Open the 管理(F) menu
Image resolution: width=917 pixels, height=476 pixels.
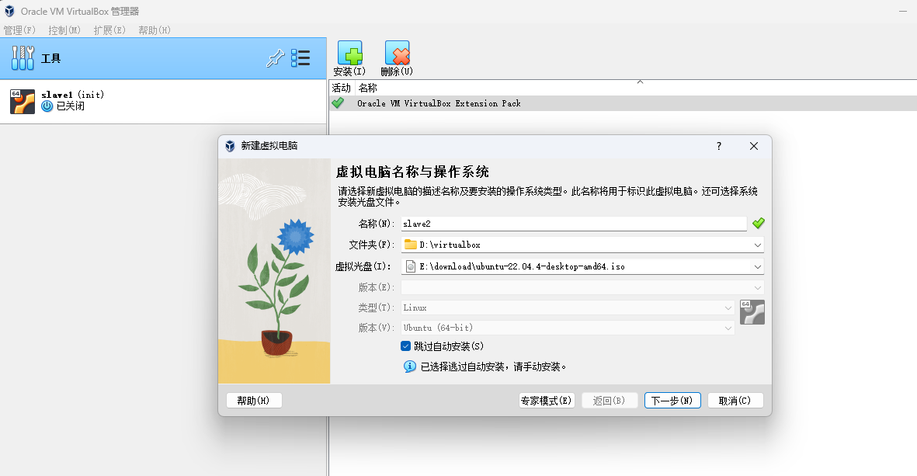[x=20, y=30]
